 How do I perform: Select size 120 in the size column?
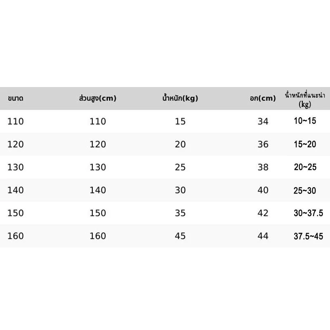point(16,144)
